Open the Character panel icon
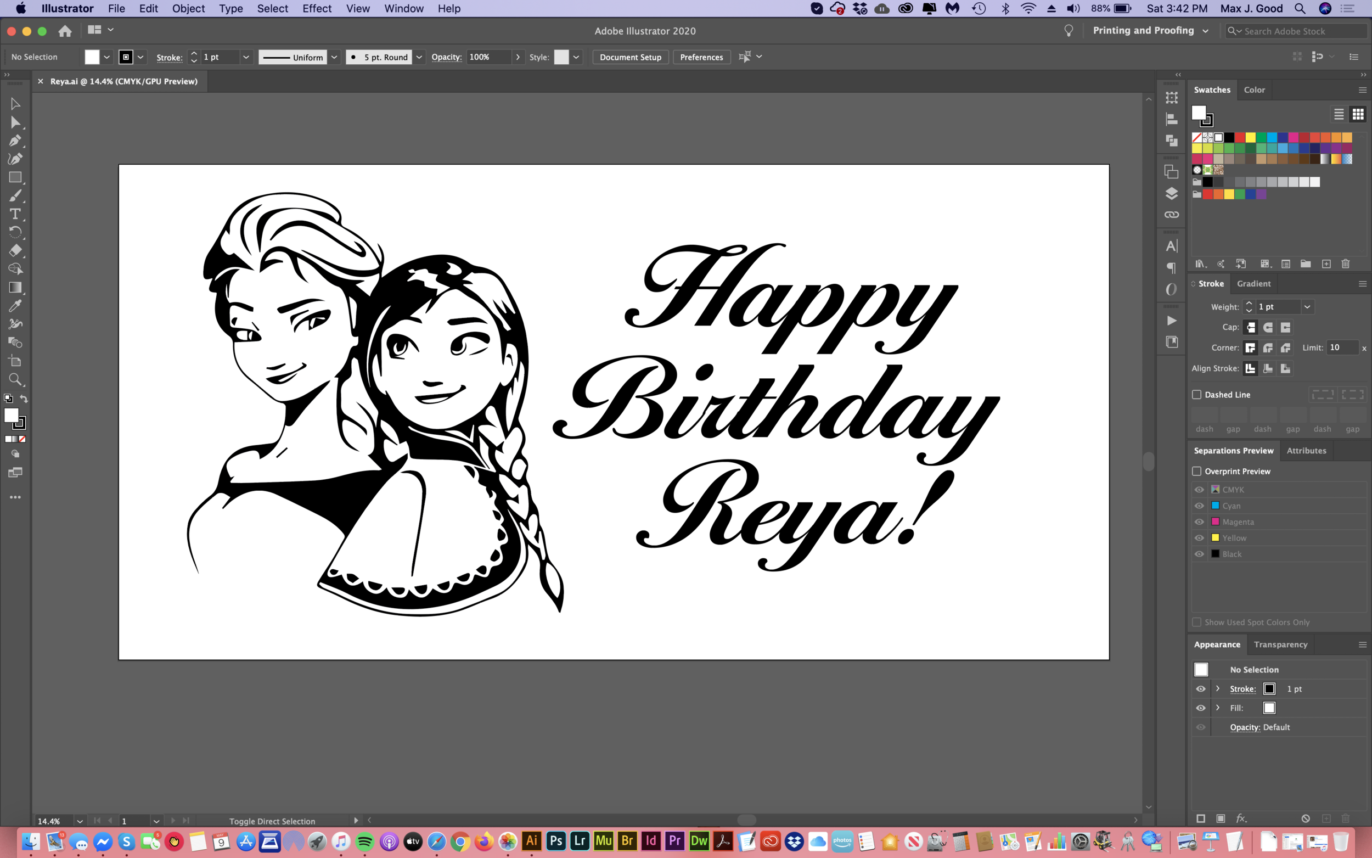The height and width of the screenshot is (858, 1372). pyautogui.click(x=1171, y=246)
